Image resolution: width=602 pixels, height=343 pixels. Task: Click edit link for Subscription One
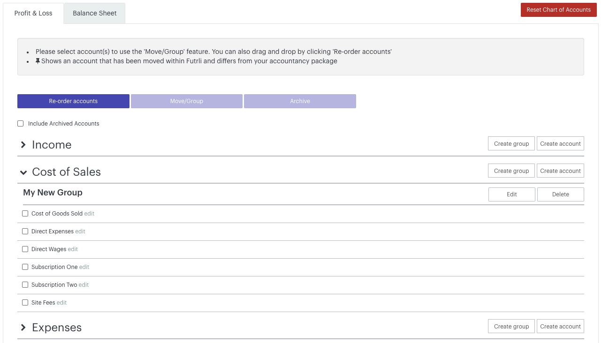[84, 267]
